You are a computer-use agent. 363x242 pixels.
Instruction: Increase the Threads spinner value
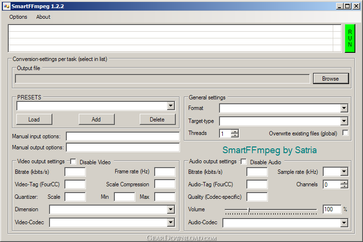point(235,131)
